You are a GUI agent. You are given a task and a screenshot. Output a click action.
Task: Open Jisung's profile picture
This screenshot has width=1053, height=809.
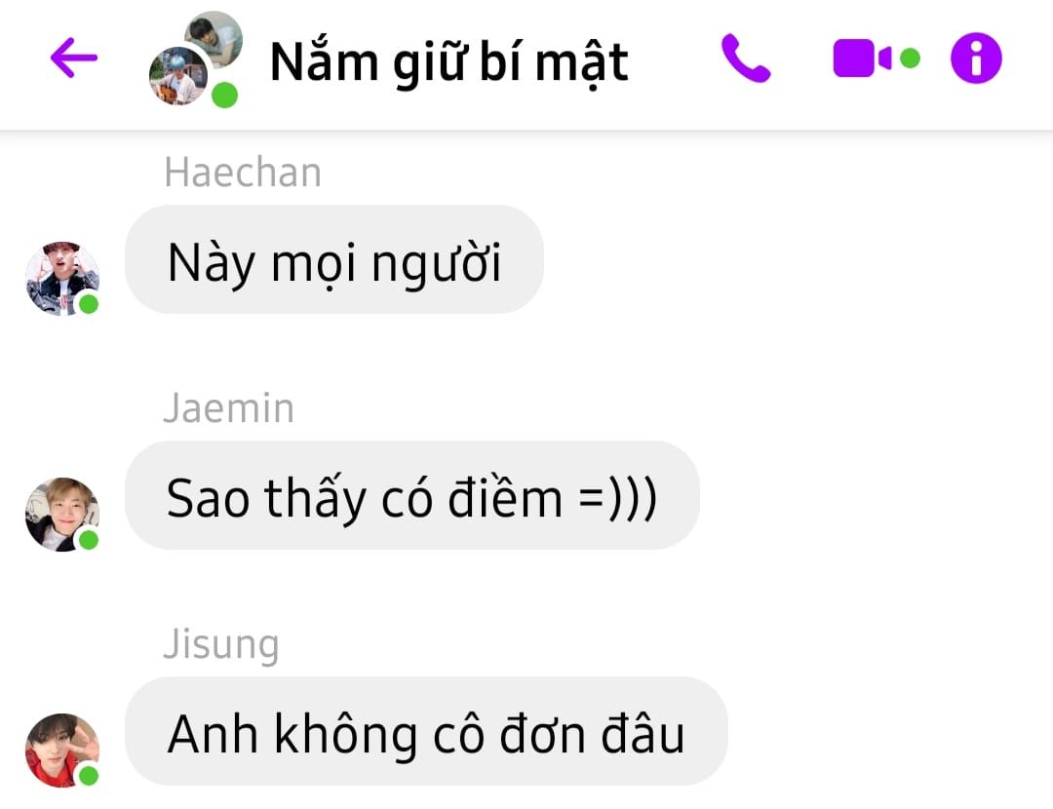coord(61,750)
